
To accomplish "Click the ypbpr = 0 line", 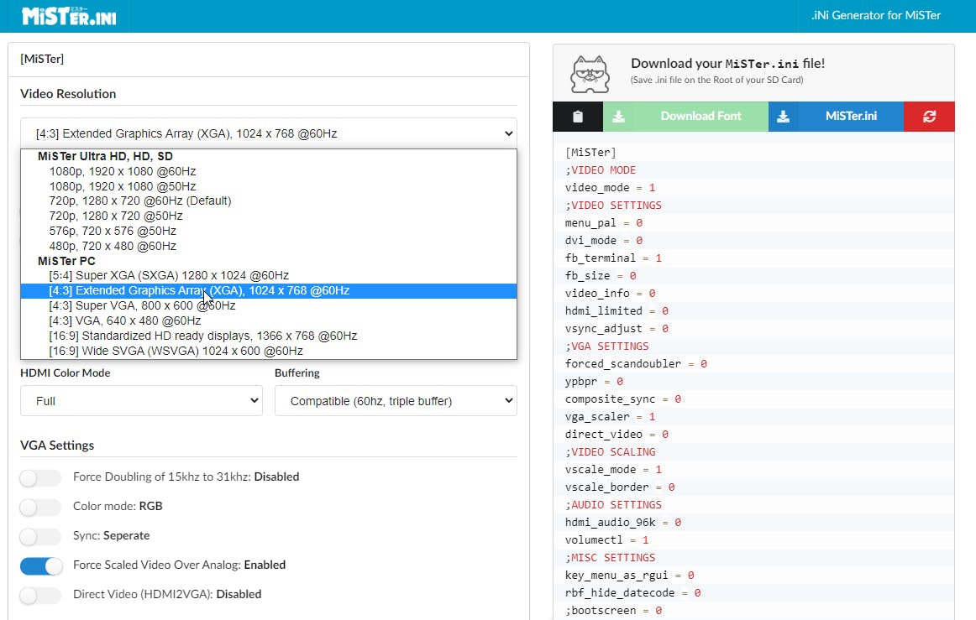I will tap(753, 381).
